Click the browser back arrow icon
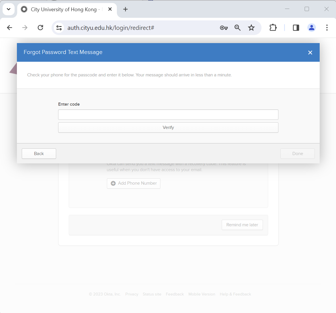This screenshot has height=313, width=336. [x=9, y=28]
